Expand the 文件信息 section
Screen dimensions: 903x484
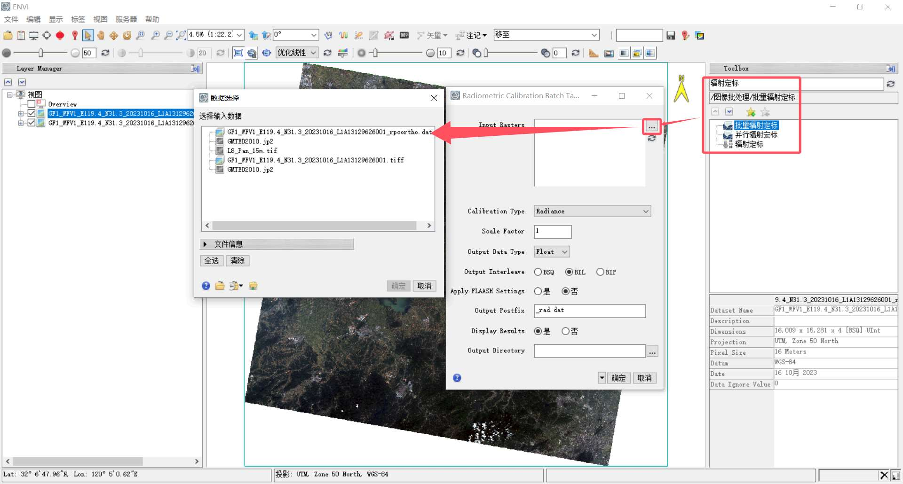pos(205,244)
